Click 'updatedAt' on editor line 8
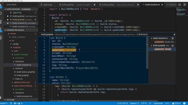 tap(61, 30)
